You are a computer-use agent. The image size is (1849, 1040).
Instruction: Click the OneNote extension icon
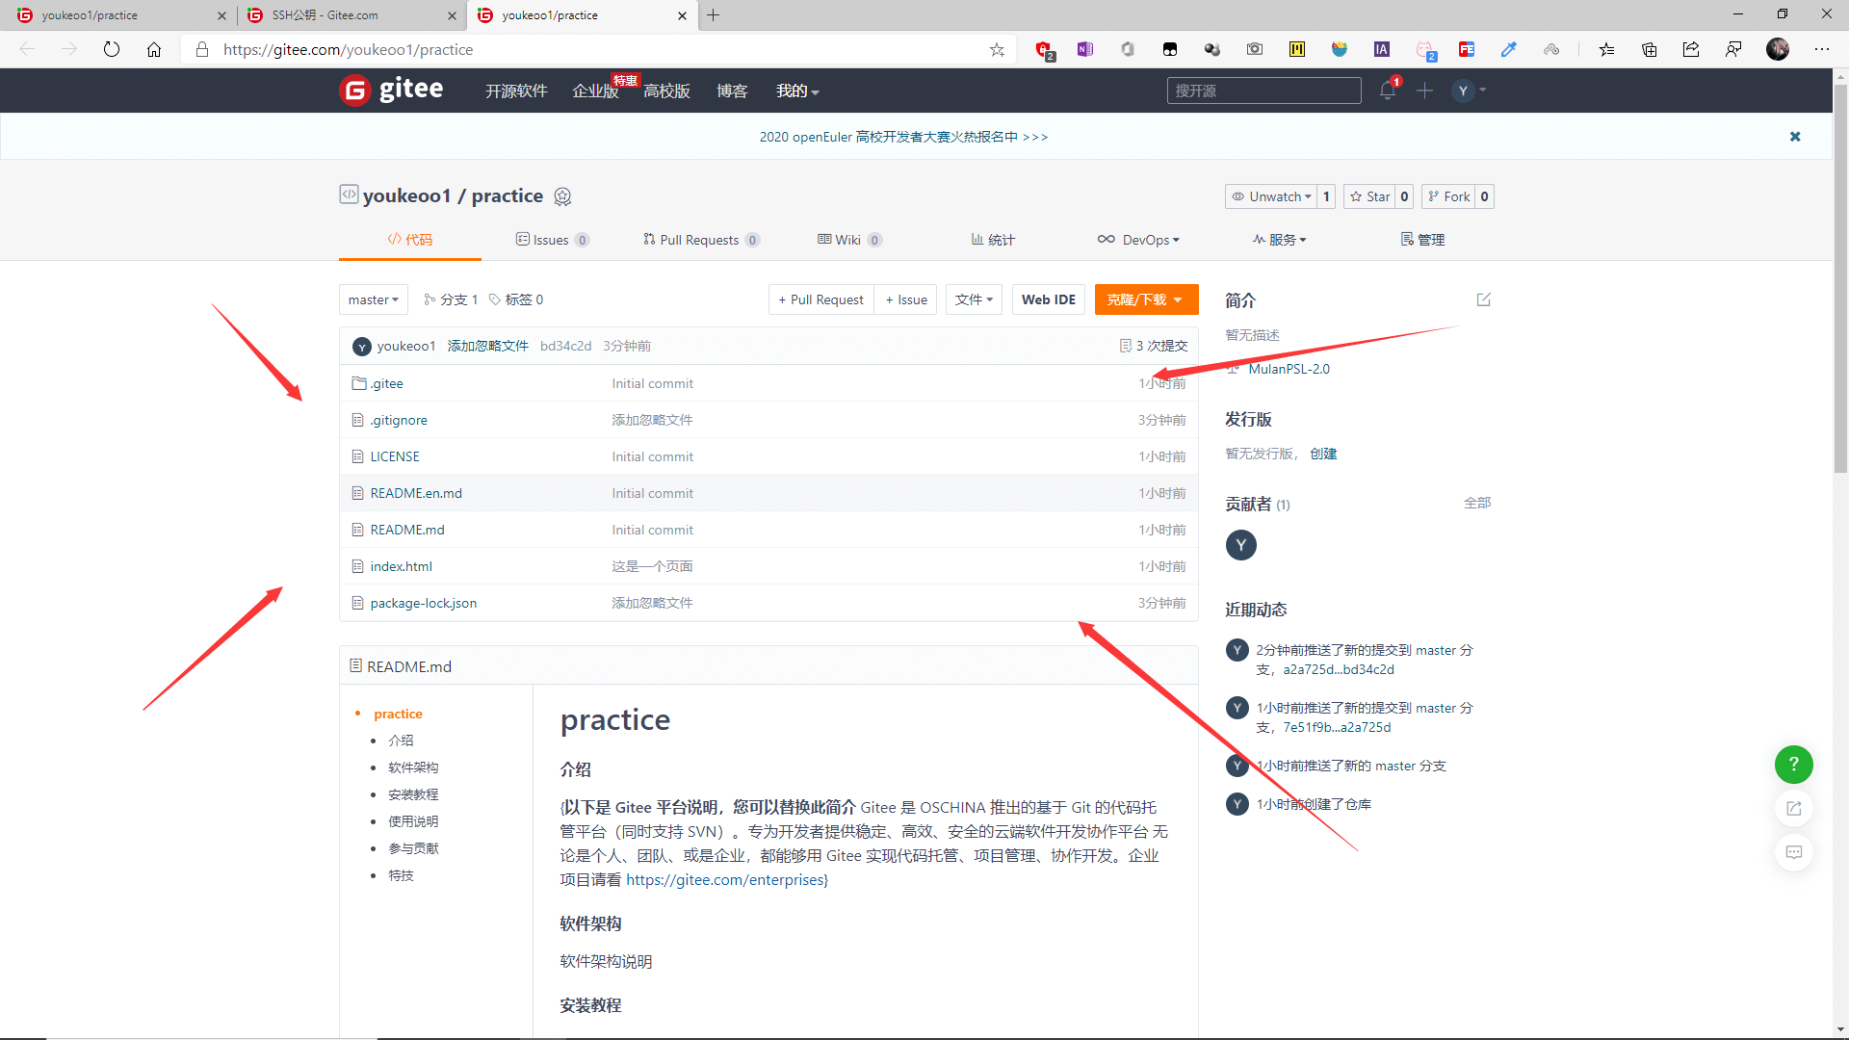click(x=1085, y=49)
